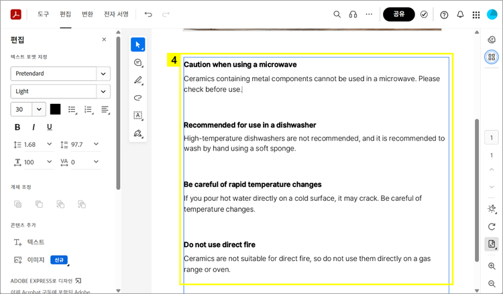Screen dimensions: 503x294
Task: Add text with the 텍스트 button
Action: tap(30, 242)
